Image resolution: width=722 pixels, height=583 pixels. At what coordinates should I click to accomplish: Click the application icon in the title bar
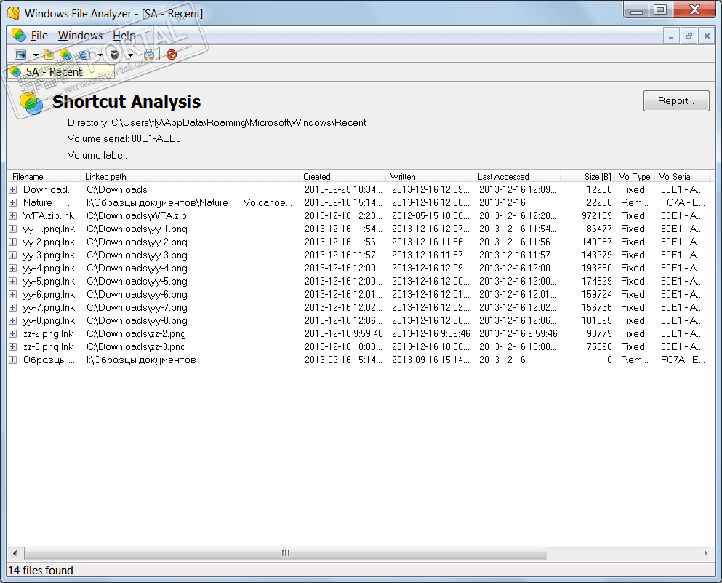coord(14,13)
